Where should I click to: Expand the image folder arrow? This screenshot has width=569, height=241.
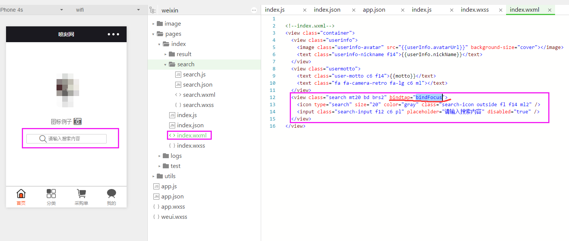pyautogui.click(x=153, y=24)
